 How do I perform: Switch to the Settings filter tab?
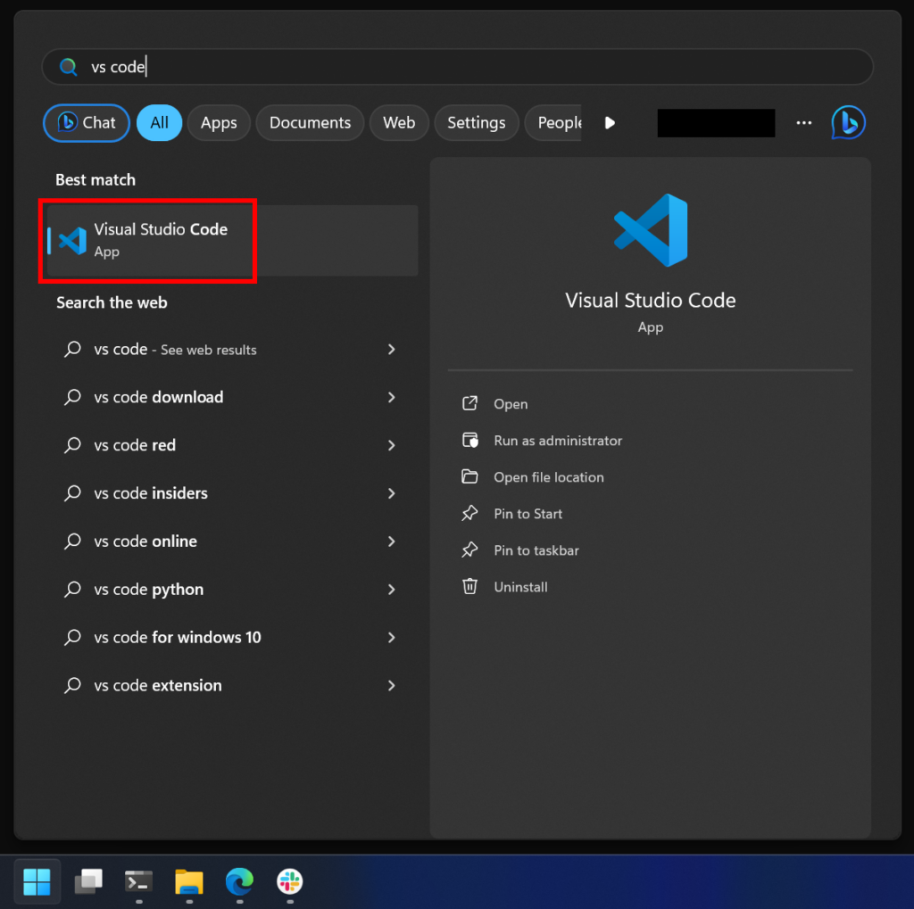pos(477,123)
